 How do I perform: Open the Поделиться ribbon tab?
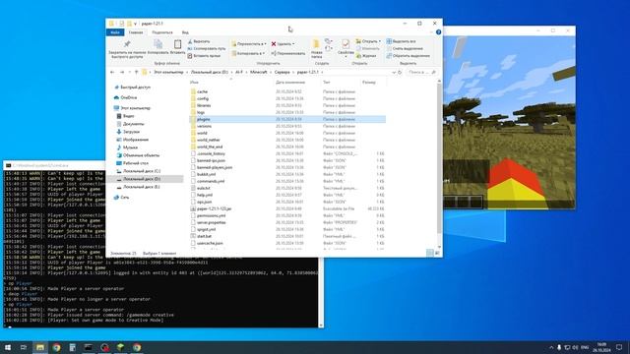click(x=162, y=32)
